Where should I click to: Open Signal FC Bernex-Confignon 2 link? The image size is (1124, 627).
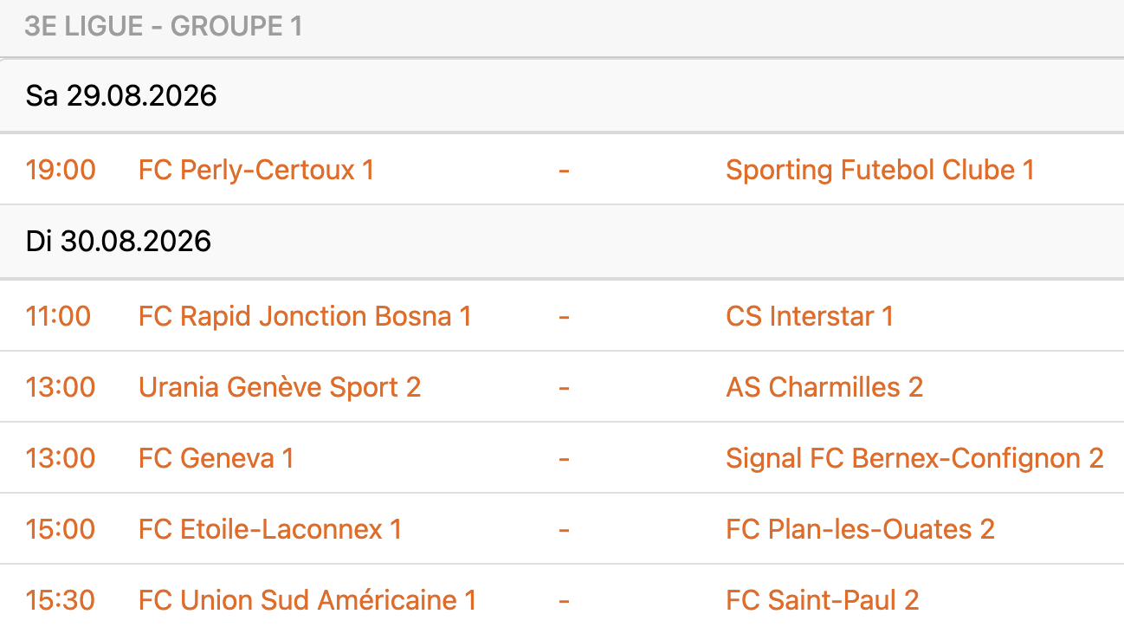914,458
